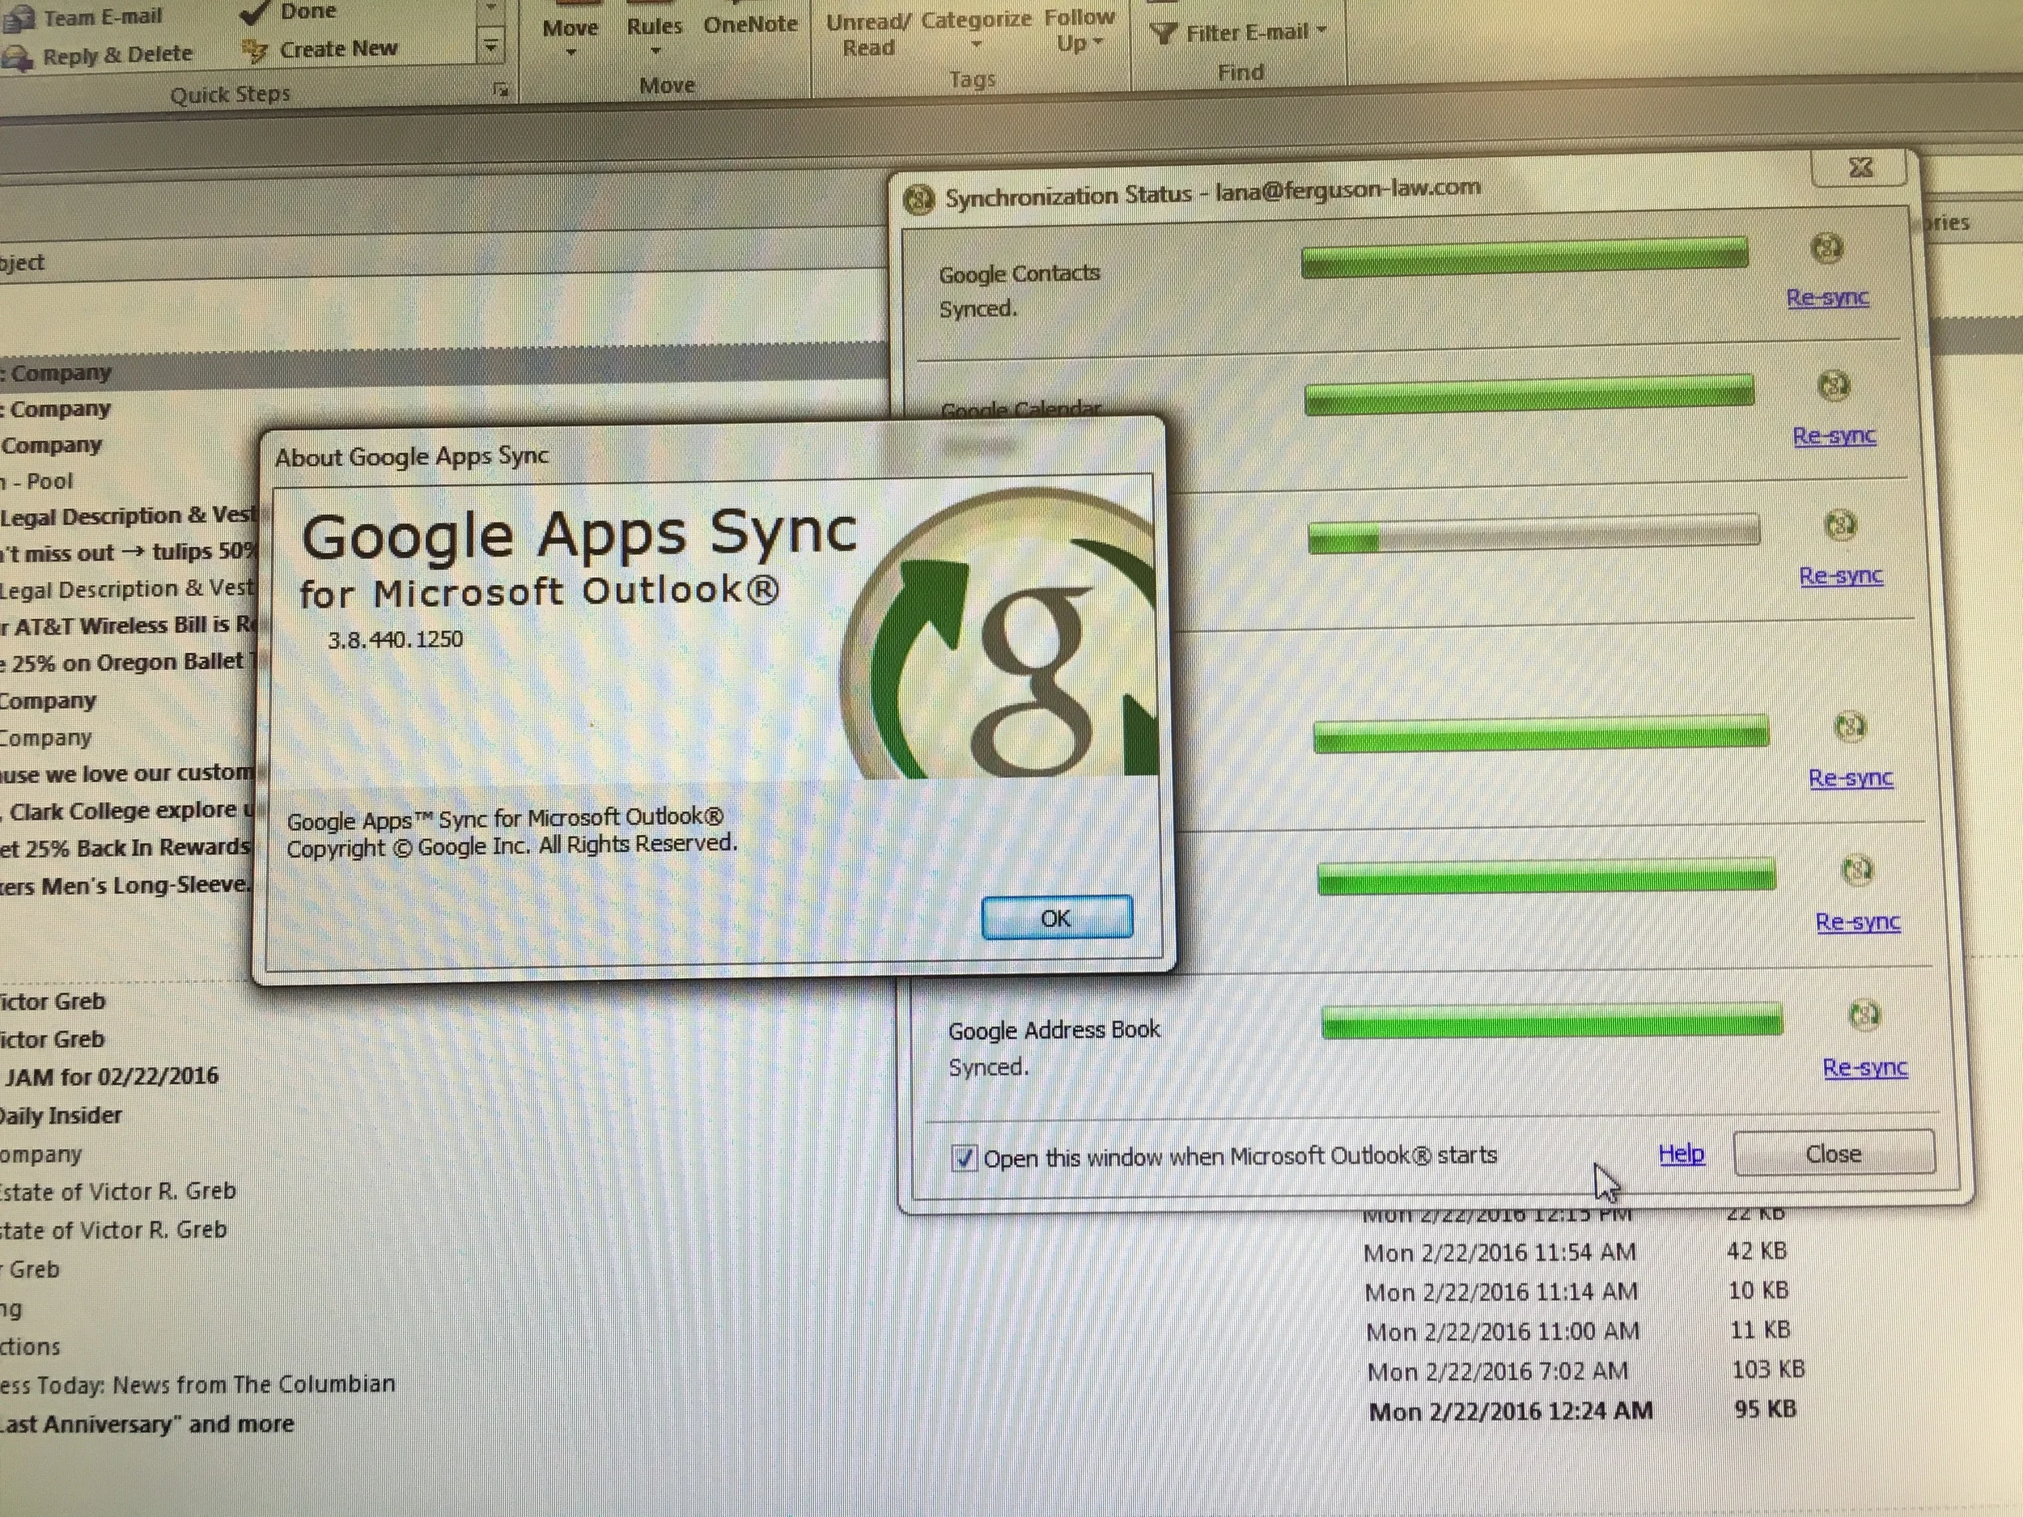Select email 'JAM for 02/22/2016'
The width and height of the screenshot is (2023, 1517).
[x=111, y=1075]
